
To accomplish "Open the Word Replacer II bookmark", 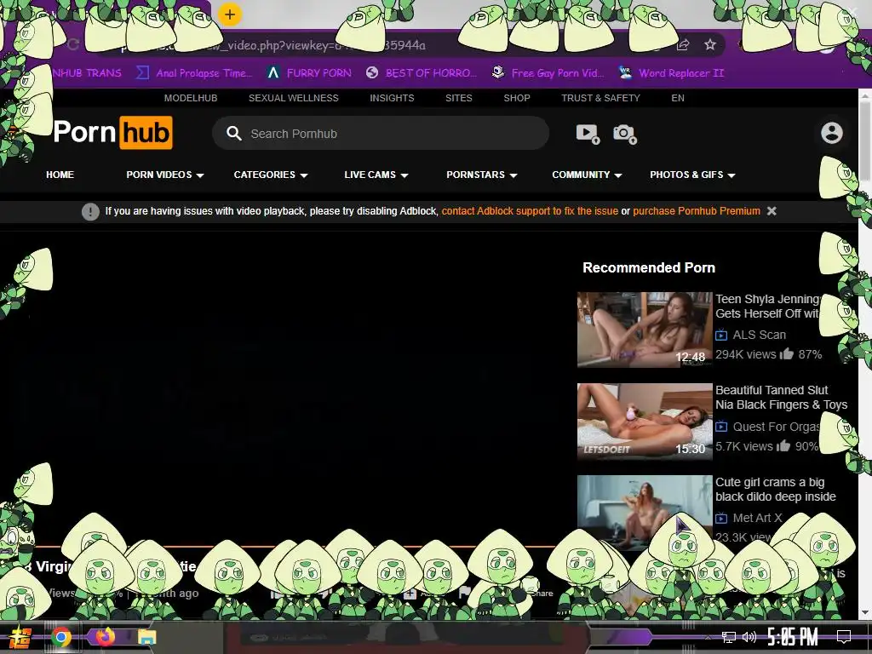I will pos(671,73).
